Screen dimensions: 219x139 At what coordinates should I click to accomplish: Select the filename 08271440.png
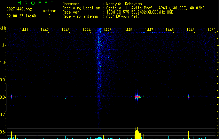pos(19,9)
